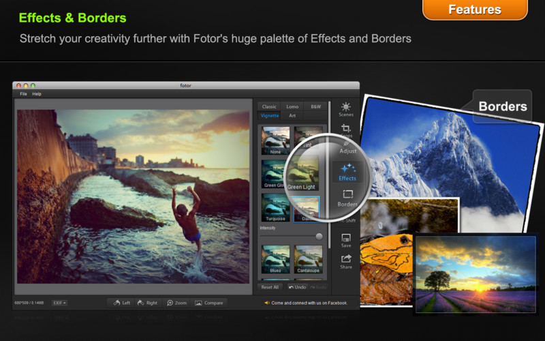Viewport: 545px width, 341px height.
Task: Open the File menu
Action: [23, 94]
